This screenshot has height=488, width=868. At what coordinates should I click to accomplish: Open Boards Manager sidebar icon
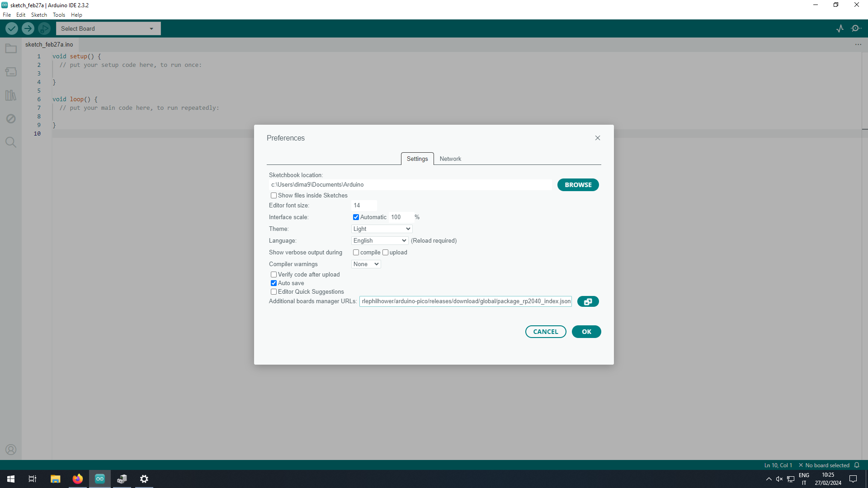click(11, 72)
